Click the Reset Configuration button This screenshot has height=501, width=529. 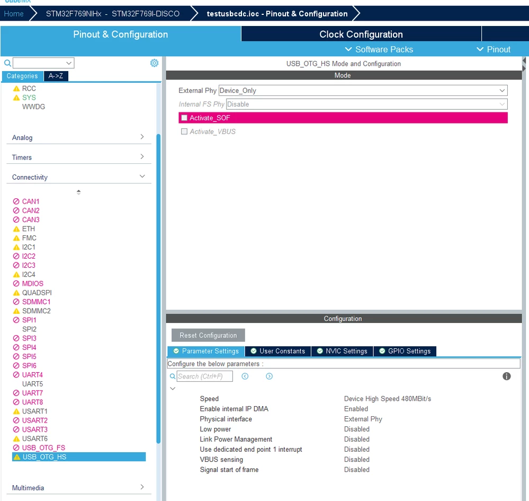(x=208, y=335)
